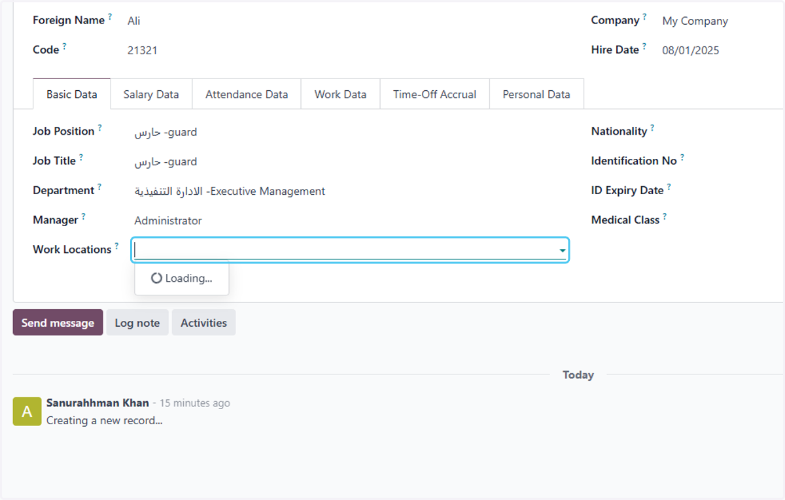785x500 pixels.
Task: Click the '15 minutes ago' timestamp
Action: point(195,403)
